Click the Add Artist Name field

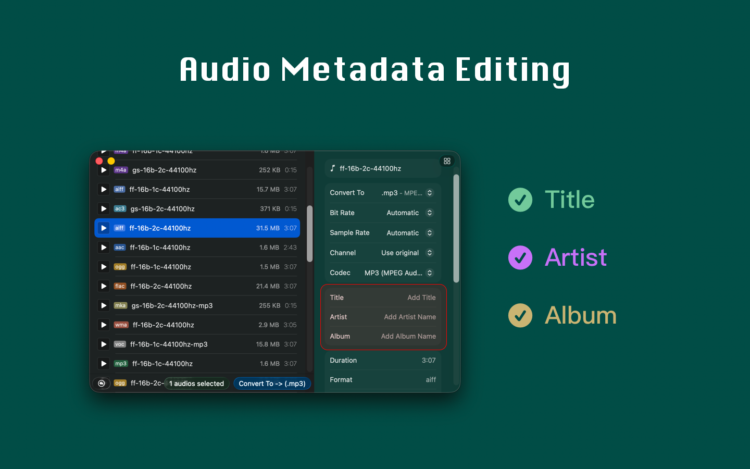[409, 317]
